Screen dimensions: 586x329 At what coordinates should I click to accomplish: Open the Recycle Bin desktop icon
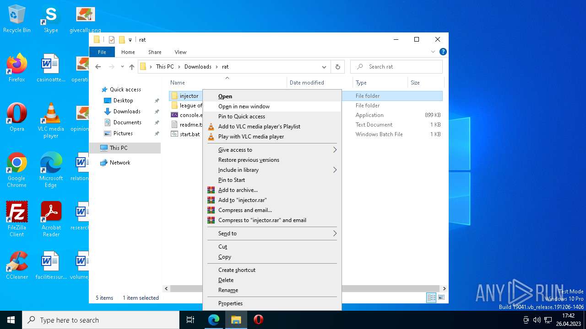[x=17, y=19]
